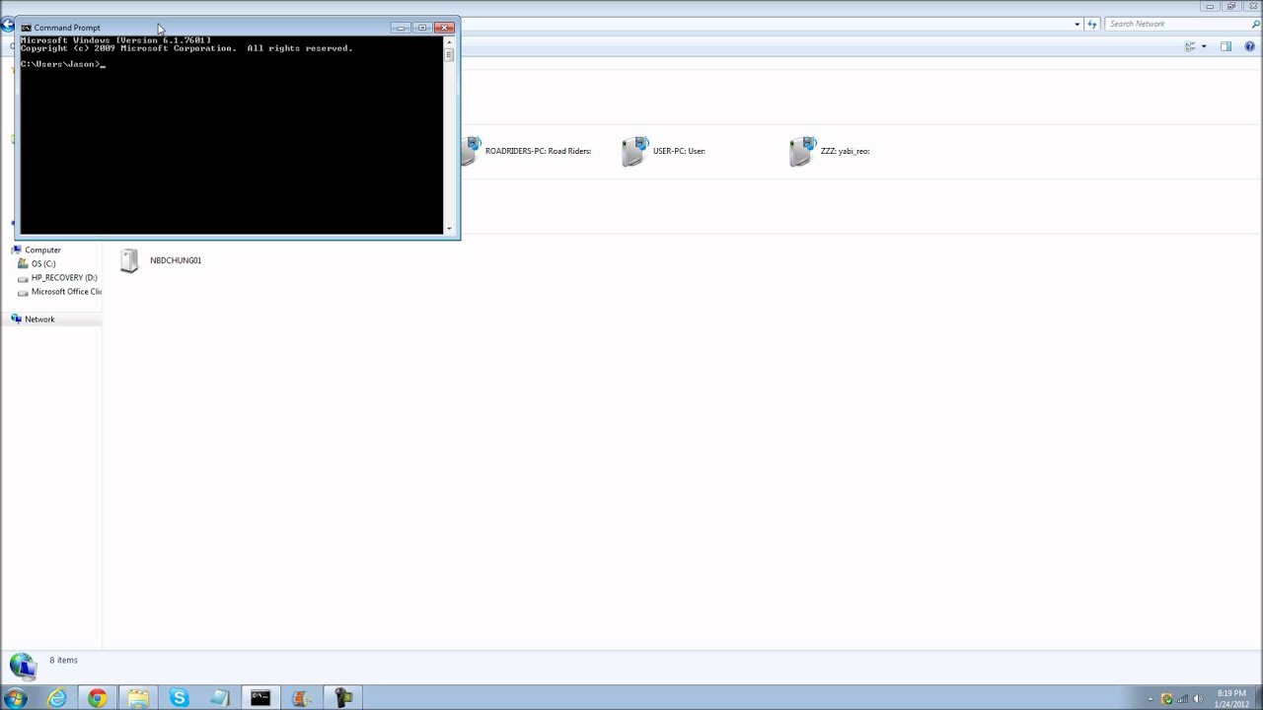The image size is (1263, 710).
Task: Select Computer in the navigation pane
Action: click(42, 250)
